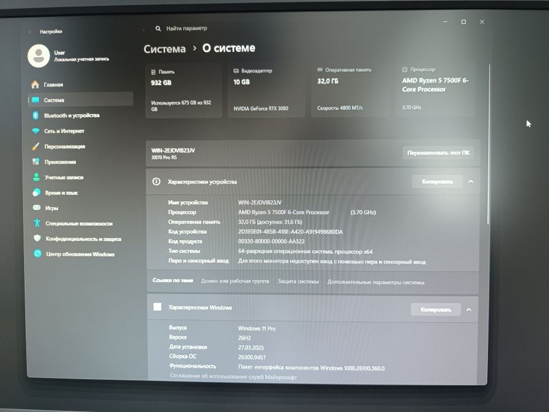Go to Персонализация settings
The image size is (549, 412).
(81, 146)
